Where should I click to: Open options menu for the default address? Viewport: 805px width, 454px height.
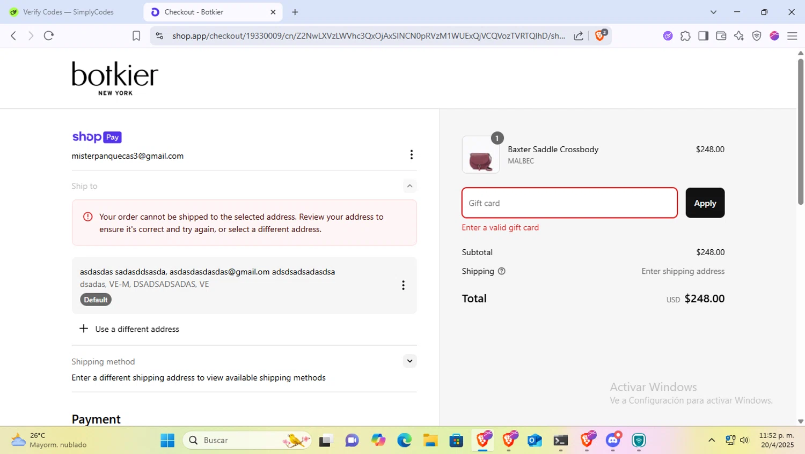click(403, 285)
